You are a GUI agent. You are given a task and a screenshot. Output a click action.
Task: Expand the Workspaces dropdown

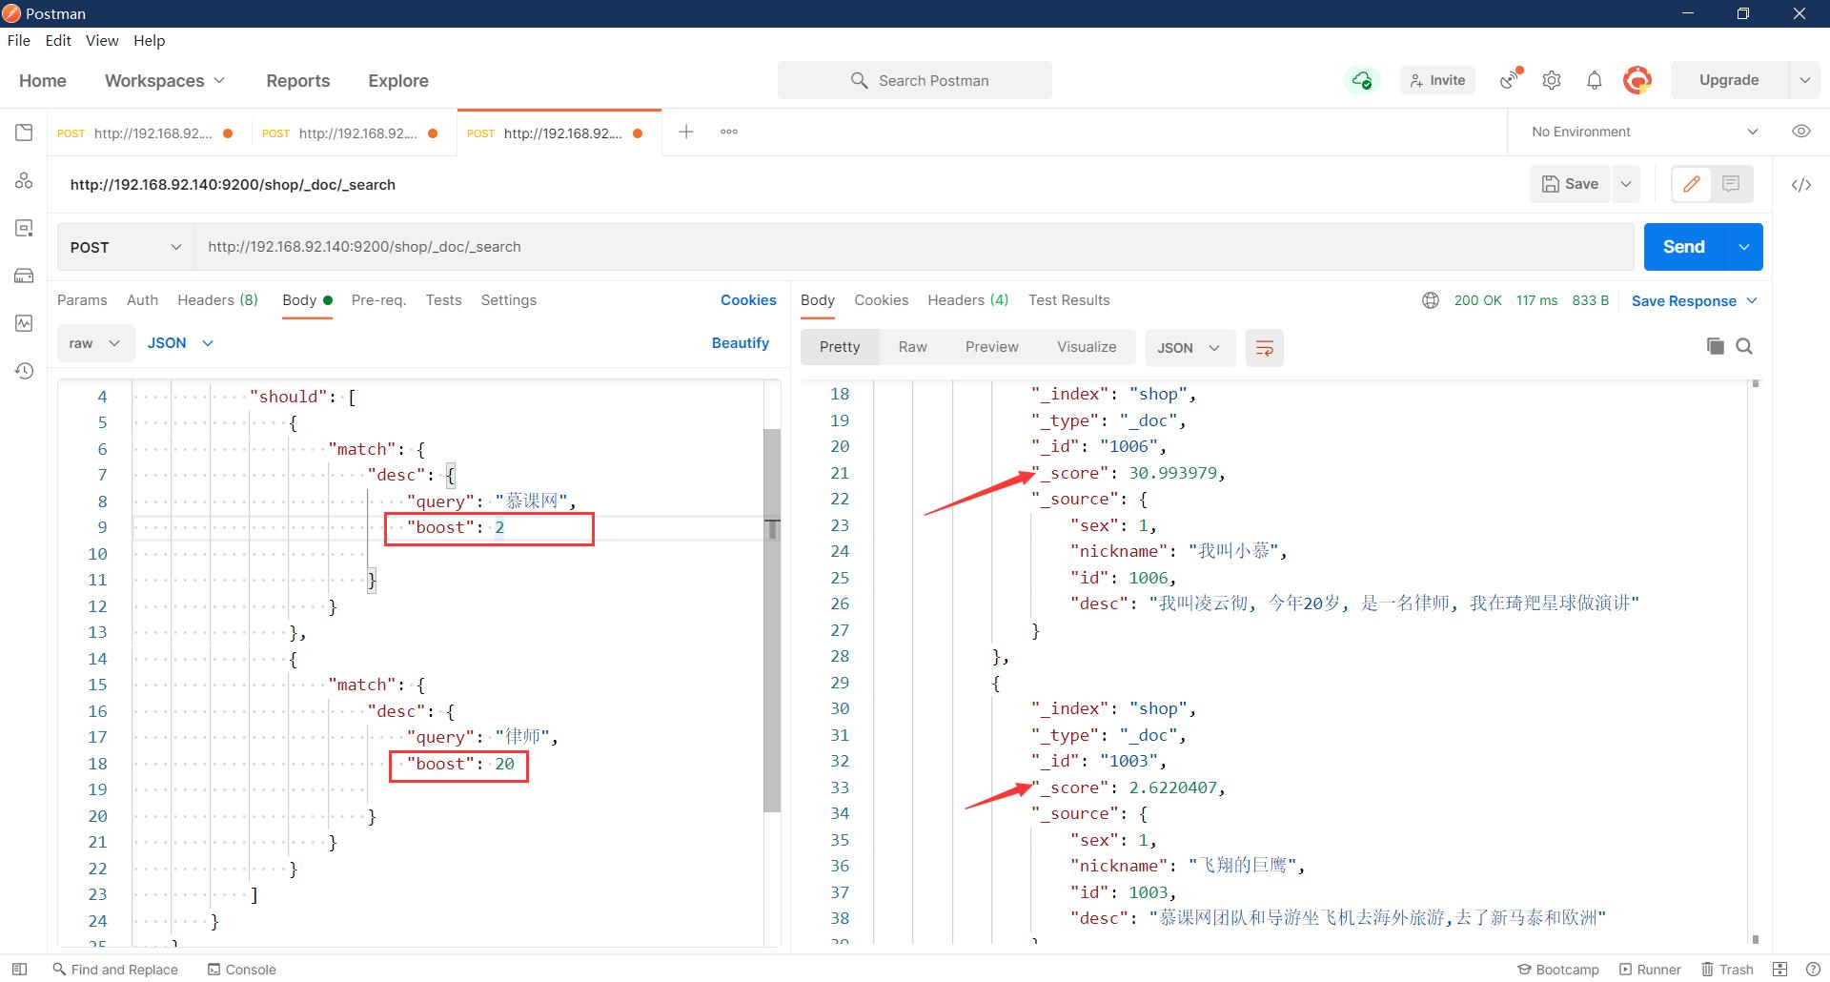tap(165, 81)
